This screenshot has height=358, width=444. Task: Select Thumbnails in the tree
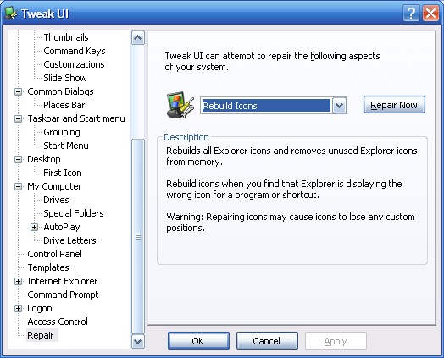click(66, 37)
